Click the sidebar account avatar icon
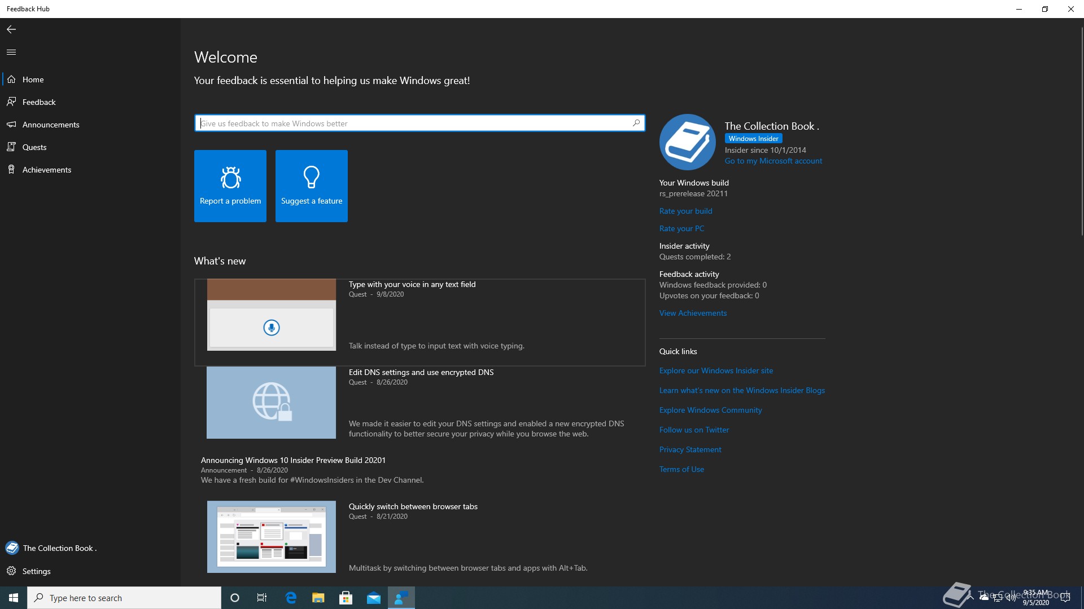 coord(12,548)
